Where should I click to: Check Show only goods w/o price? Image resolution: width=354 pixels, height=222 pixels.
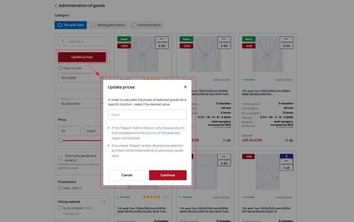60,158
